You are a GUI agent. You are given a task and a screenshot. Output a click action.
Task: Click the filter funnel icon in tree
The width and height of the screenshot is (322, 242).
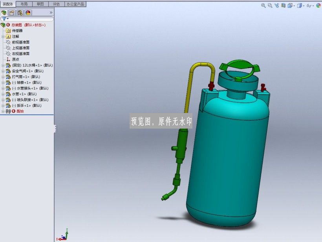click(x=4, y=19)
